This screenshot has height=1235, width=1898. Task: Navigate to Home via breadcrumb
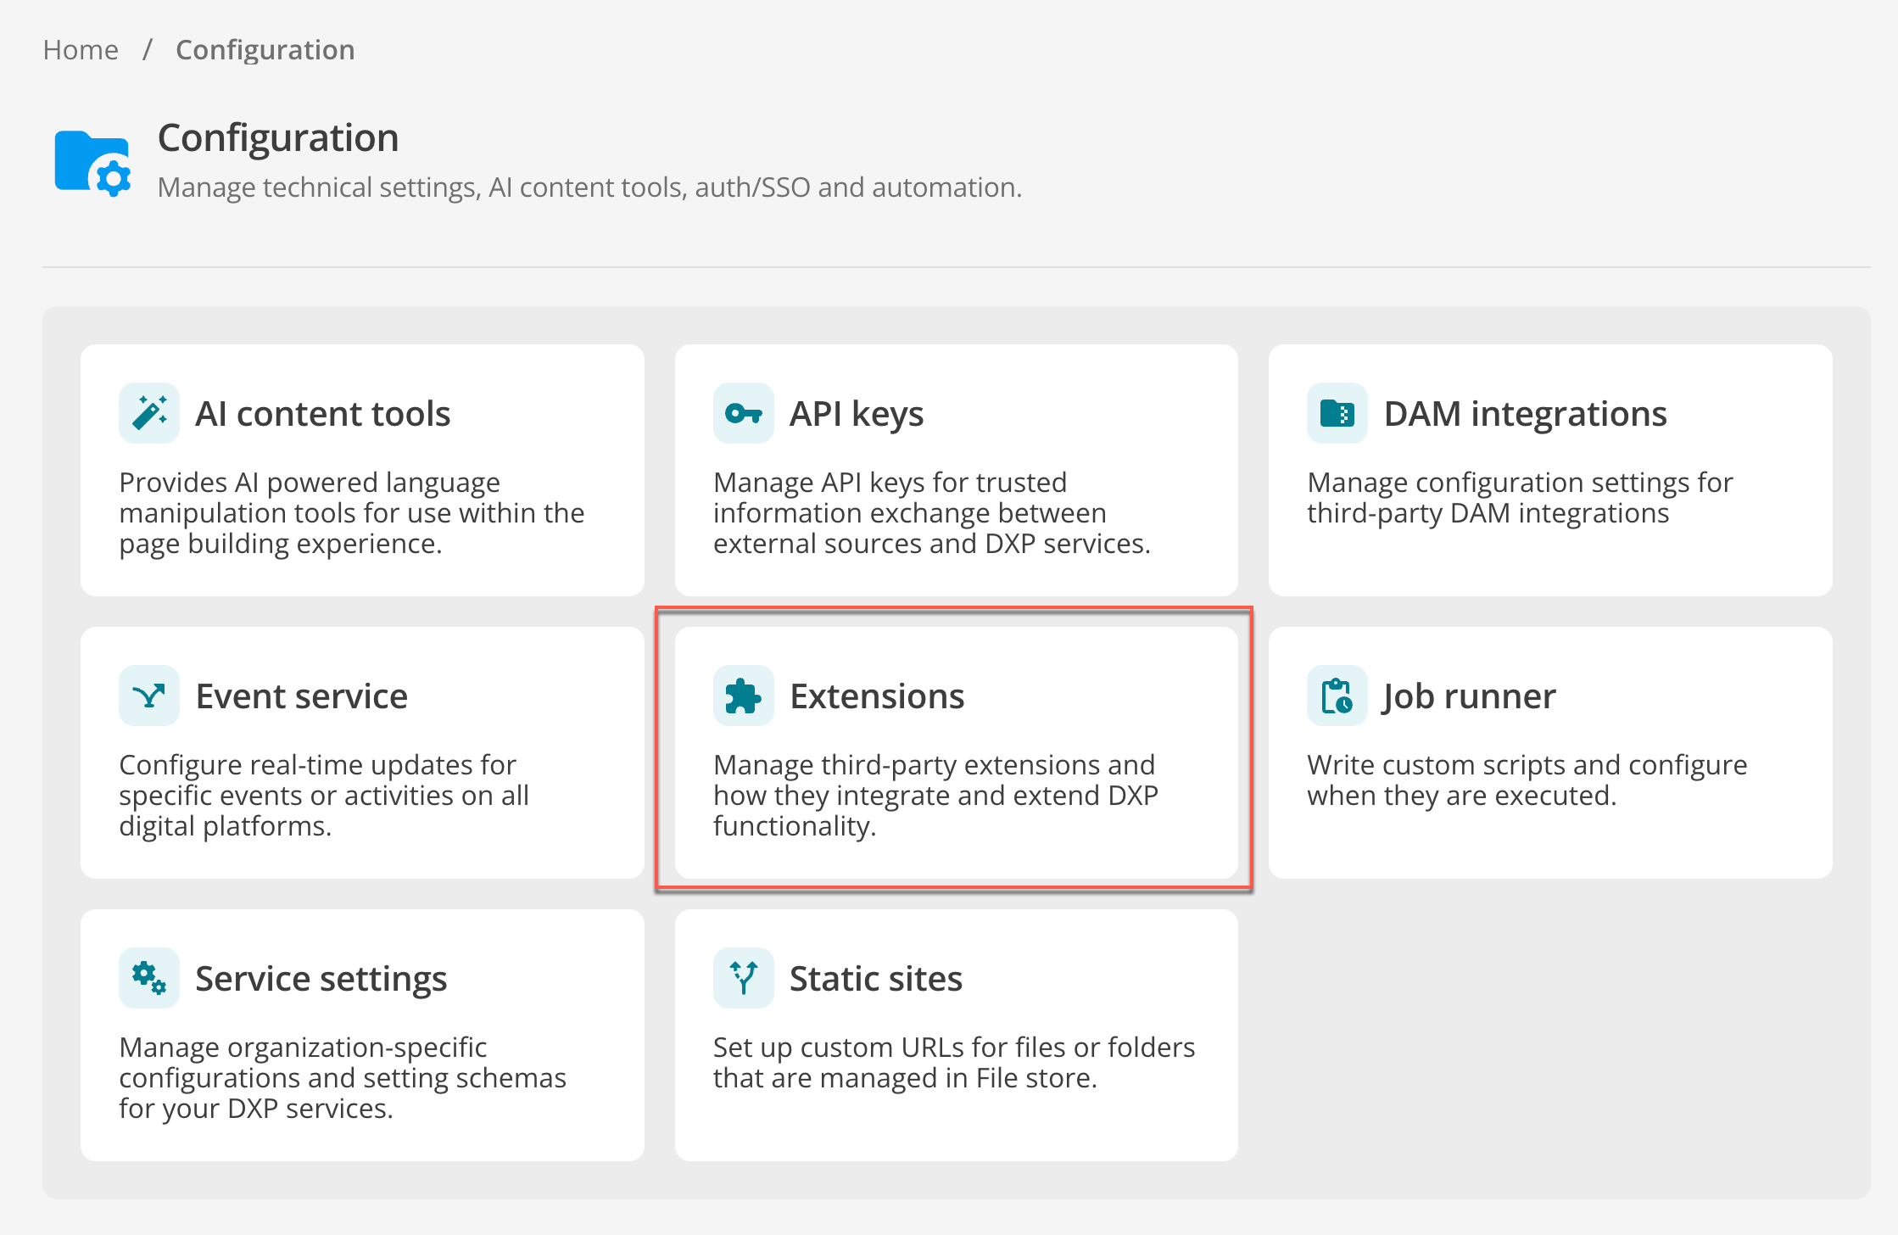click(x=80, y=49)
